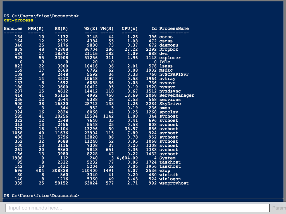
Task: Click the CPU(s) column header
Action: 130,29
